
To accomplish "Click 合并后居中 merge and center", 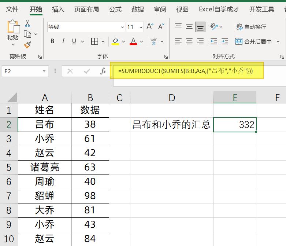I will (253, 42).
